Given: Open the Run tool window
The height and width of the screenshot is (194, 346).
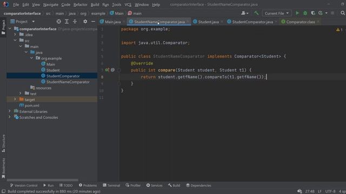Looking at the screenshot, I should point(48,185).
